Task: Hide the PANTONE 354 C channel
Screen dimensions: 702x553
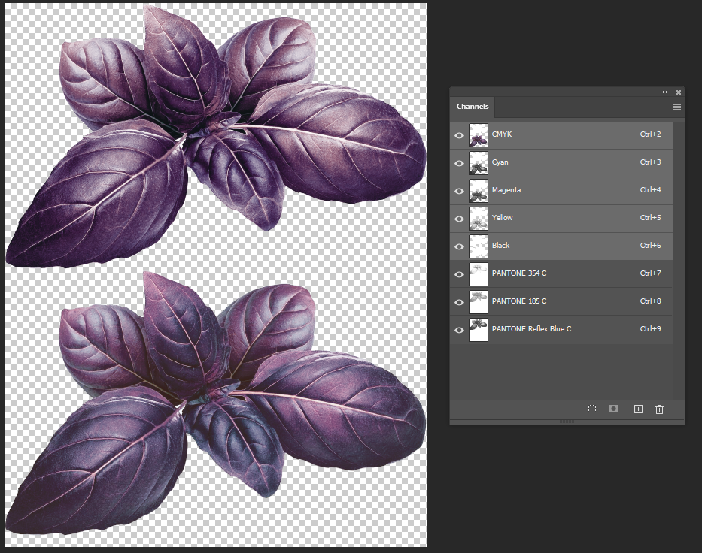Action: tap(459, 274)
